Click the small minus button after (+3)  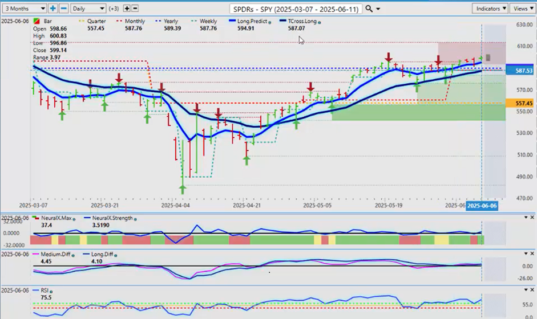click(x=135, y=9)
